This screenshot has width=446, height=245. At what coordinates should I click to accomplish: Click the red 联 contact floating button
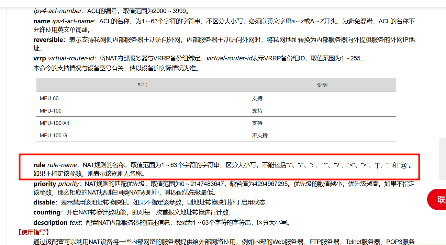click(437, 199)
